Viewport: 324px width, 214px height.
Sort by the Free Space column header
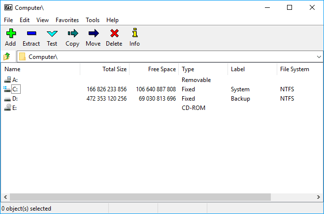click(154, 69)
